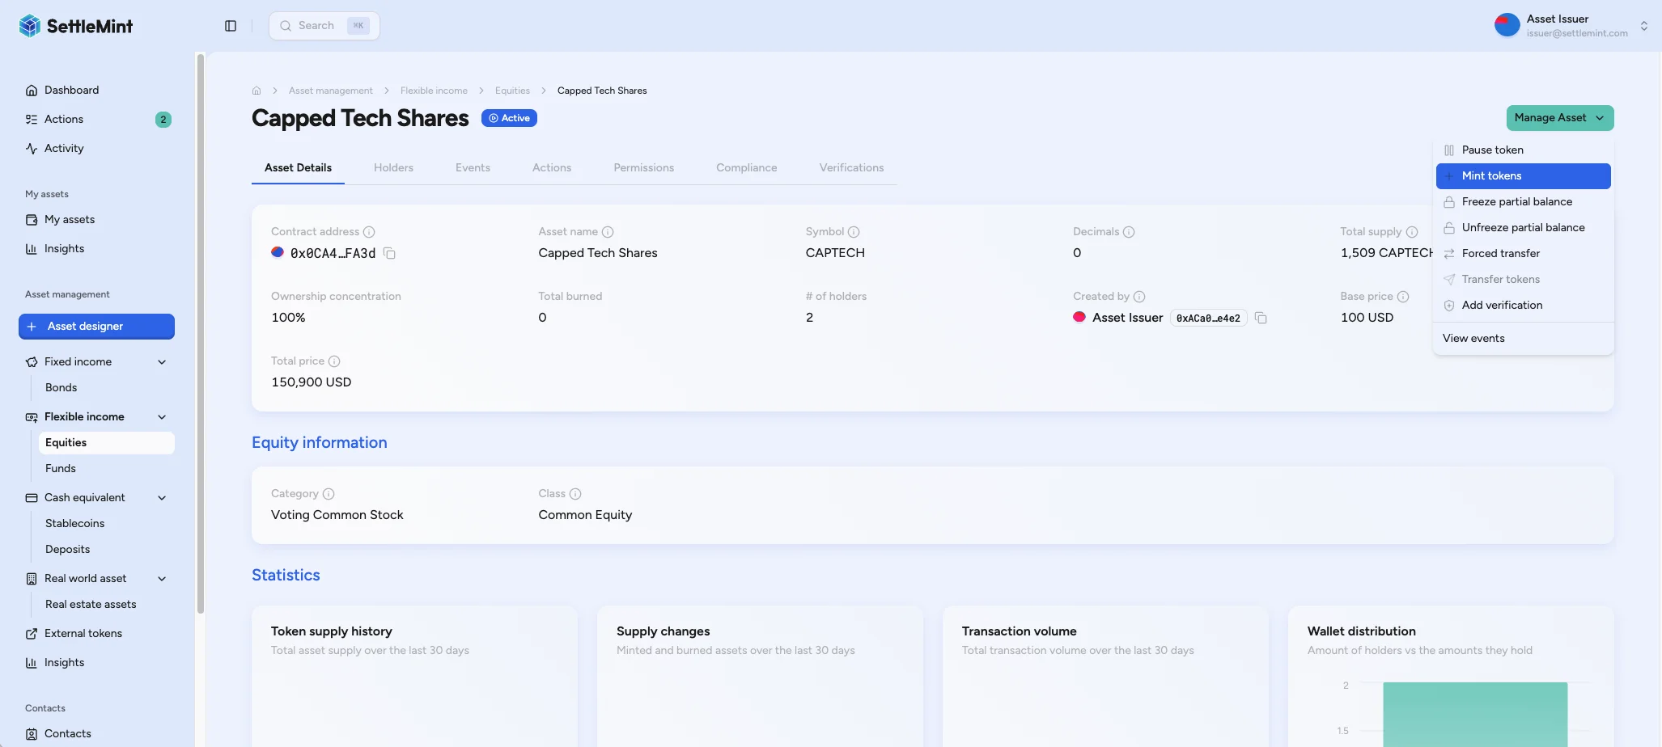
Task: Click the Total price info icon
Action: [x=334, y=361]
